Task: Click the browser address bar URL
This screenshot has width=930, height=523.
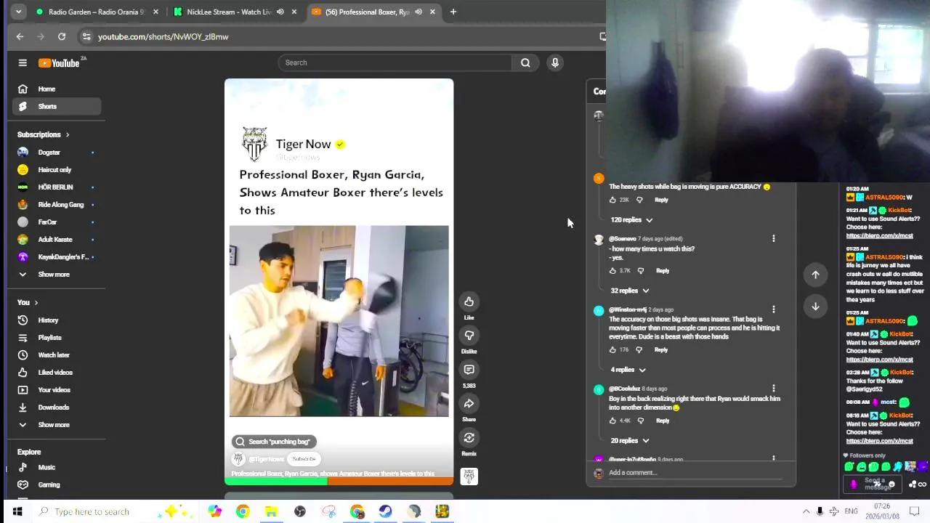Action: click(x=163, y=36)
